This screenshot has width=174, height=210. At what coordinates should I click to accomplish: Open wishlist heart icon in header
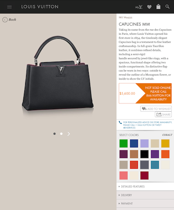pyautogui.click(x=149, y=7)
